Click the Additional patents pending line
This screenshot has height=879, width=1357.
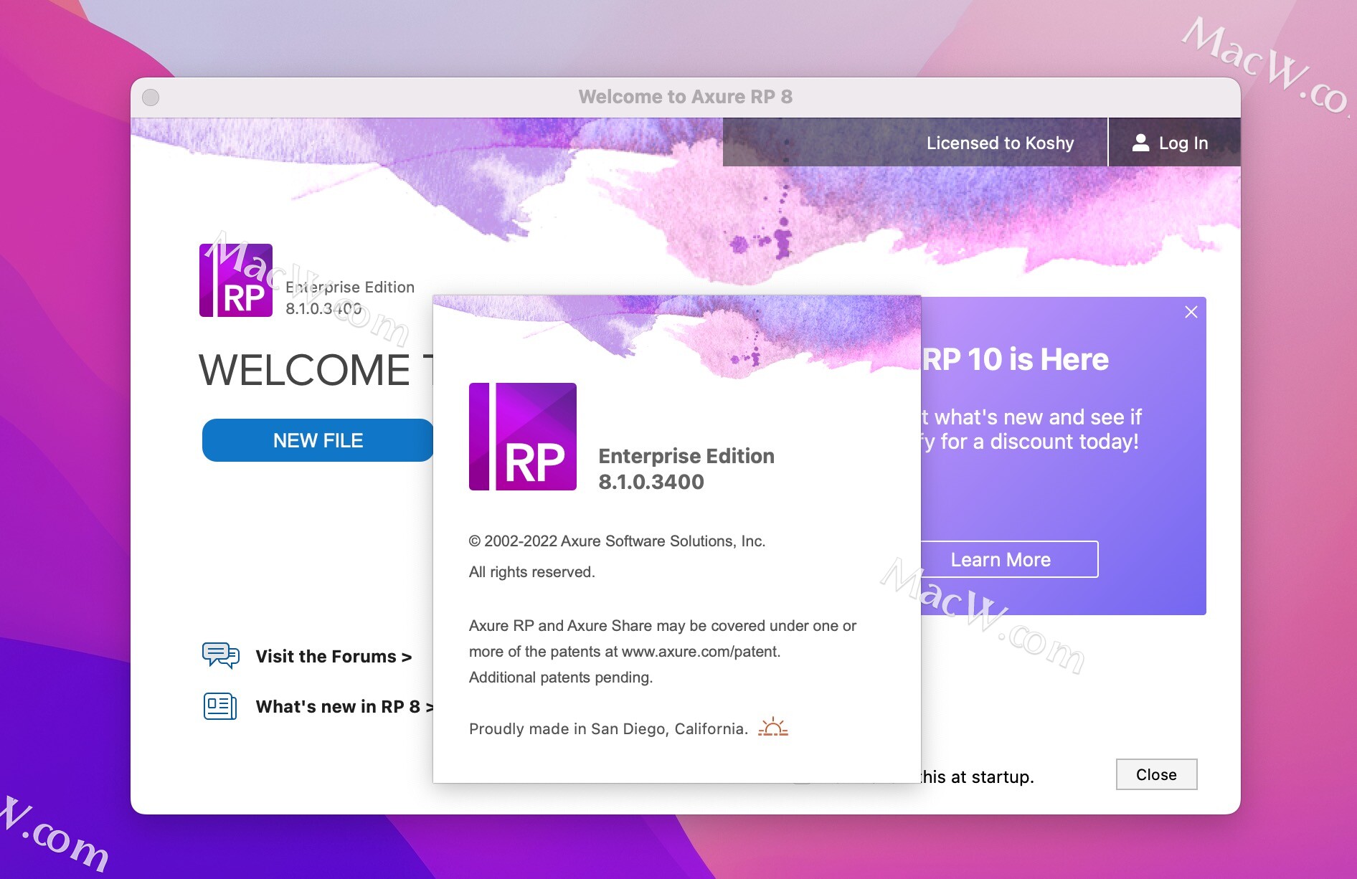pos(561,678)
